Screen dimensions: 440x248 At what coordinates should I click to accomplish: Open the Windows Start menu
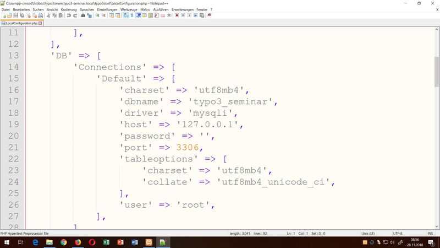(7, 242)
